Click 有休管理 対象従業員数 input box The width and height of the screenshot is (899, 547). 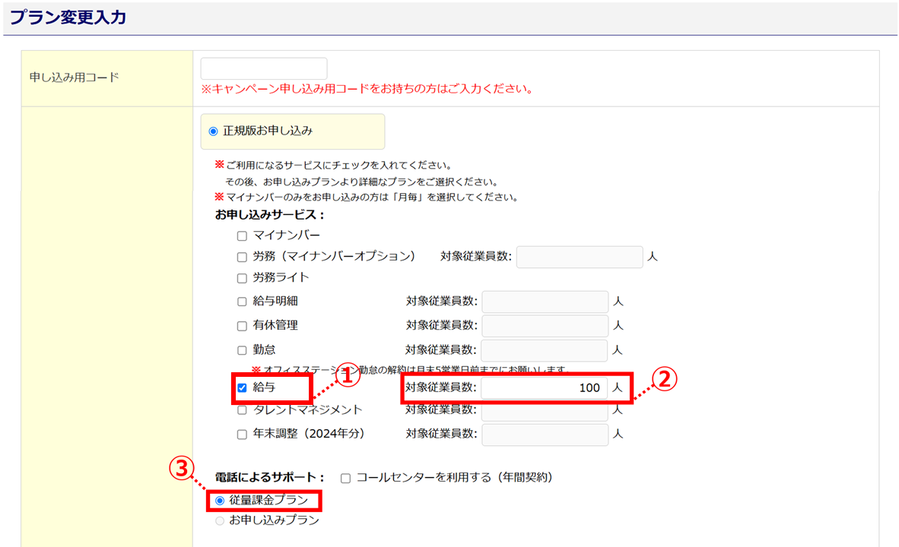pos(545,325)
